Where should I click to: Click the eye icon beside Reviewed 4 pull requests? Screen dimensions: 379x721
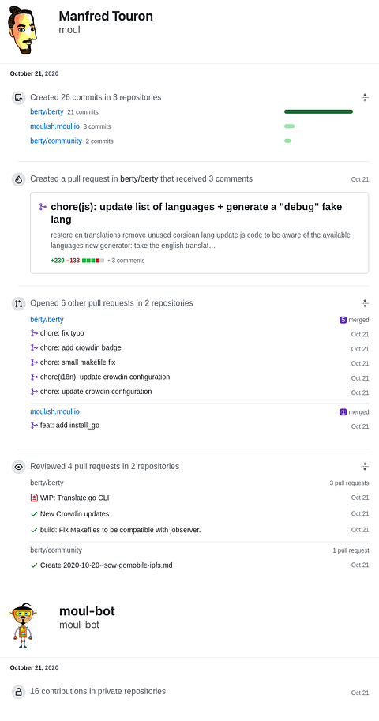tap(18, 467)
